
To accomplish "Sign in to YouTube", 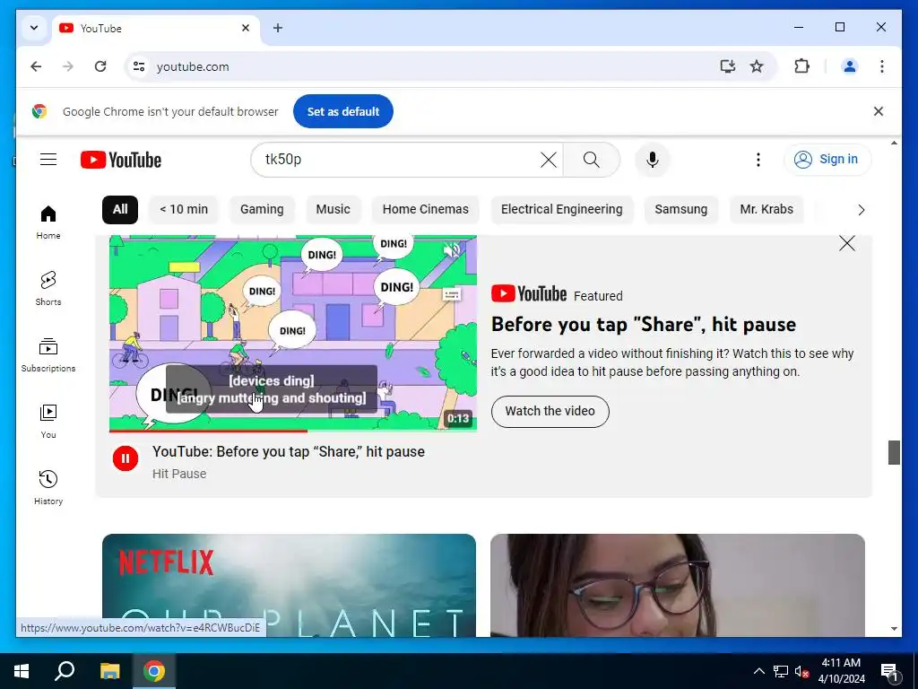I will [827, 160].
